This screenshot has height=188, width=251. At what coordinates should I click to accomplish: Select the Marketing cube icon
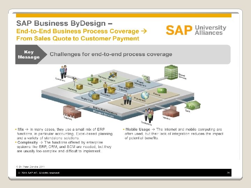tap(79, 87)
